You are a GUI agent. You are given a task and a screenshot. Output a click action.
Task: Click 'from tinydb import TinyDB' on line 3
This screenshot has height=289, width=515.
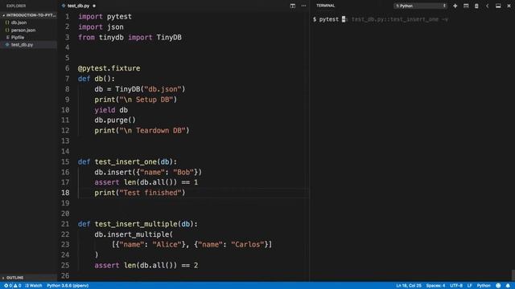tap(130, 37)
